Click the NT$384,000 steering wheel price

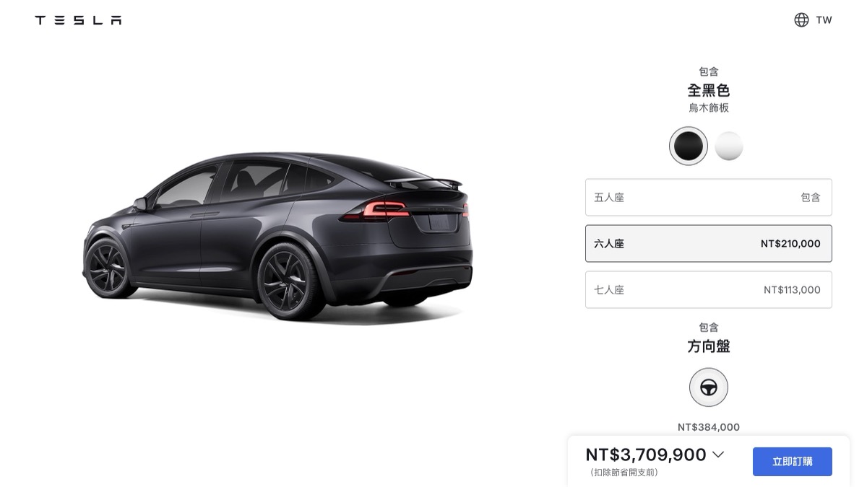(x=709, y=427)
